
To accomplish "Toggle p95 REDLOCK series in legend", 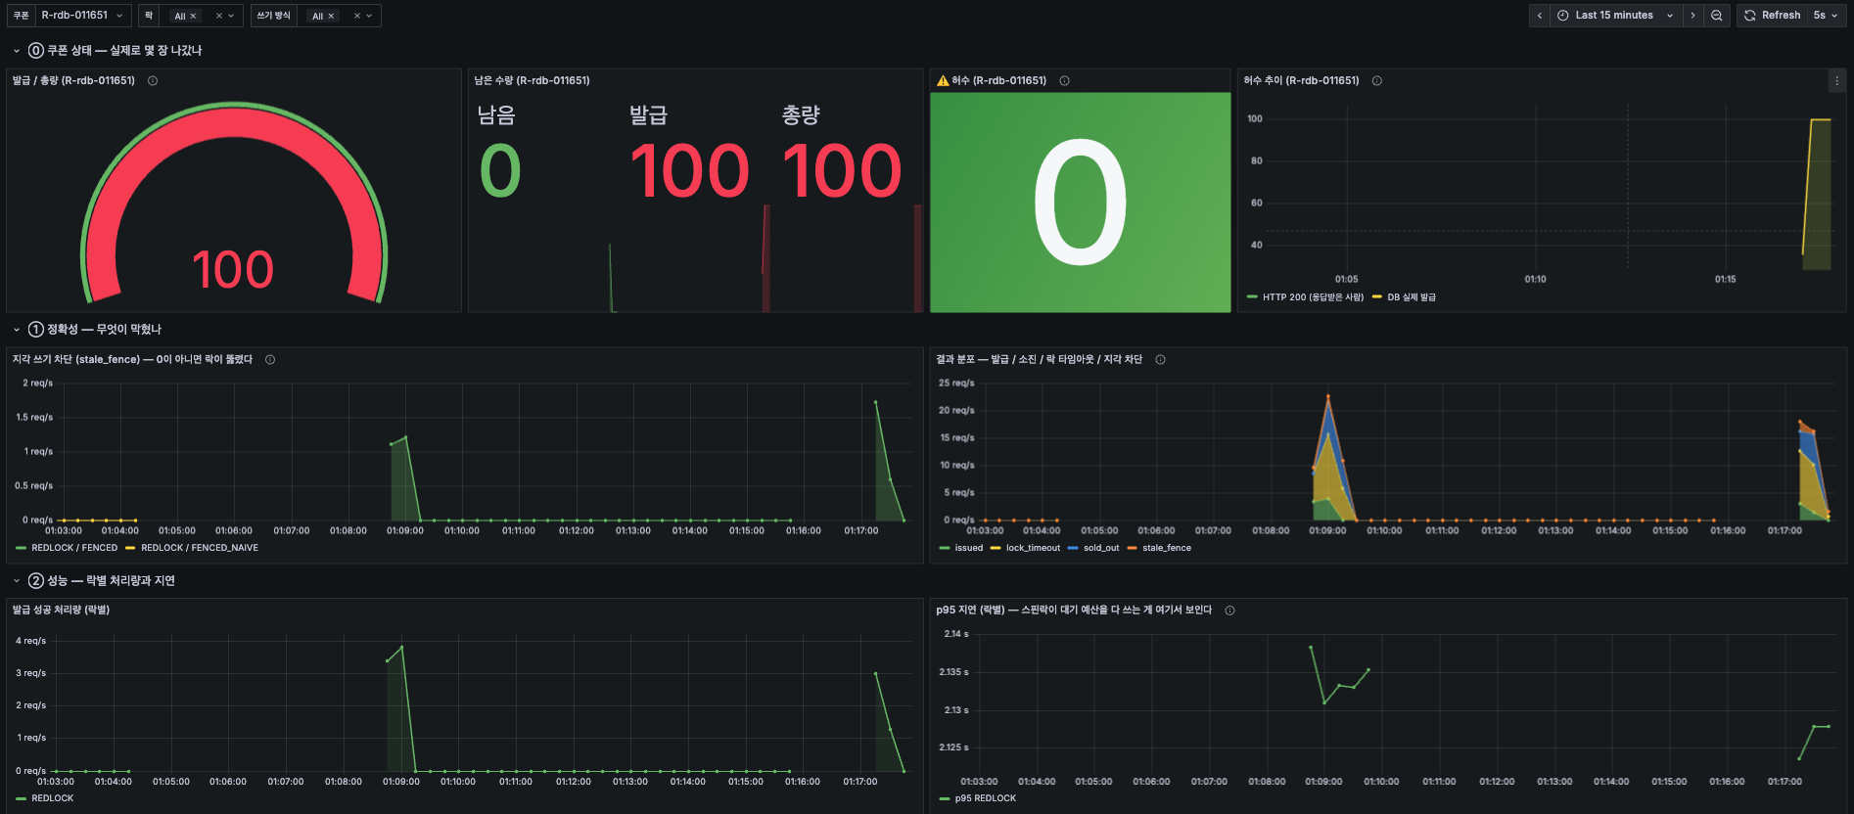I will click(x=986, y=798).
